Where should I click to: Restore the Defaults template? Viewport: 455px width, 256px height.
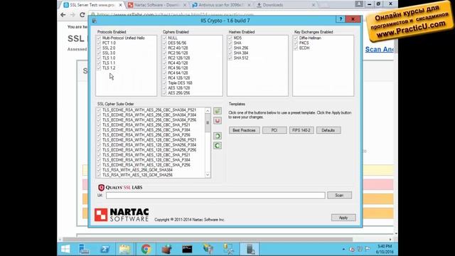coord(328,130)
